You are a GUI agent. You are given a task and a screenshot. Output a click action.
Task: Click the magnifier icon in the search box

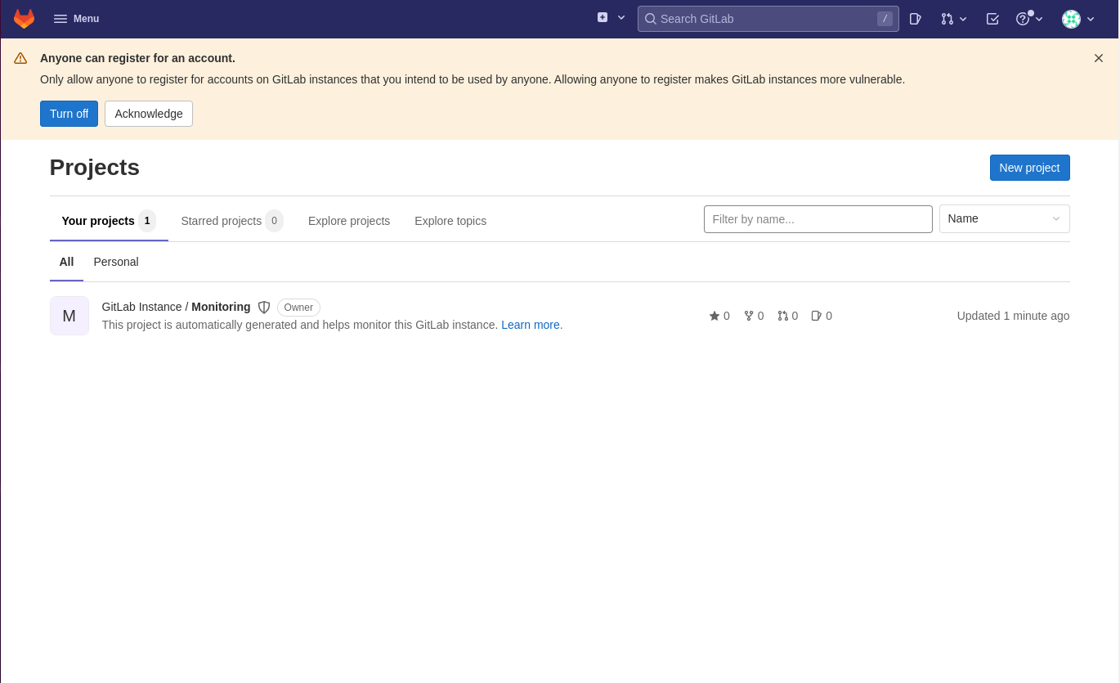pos(651,19)
